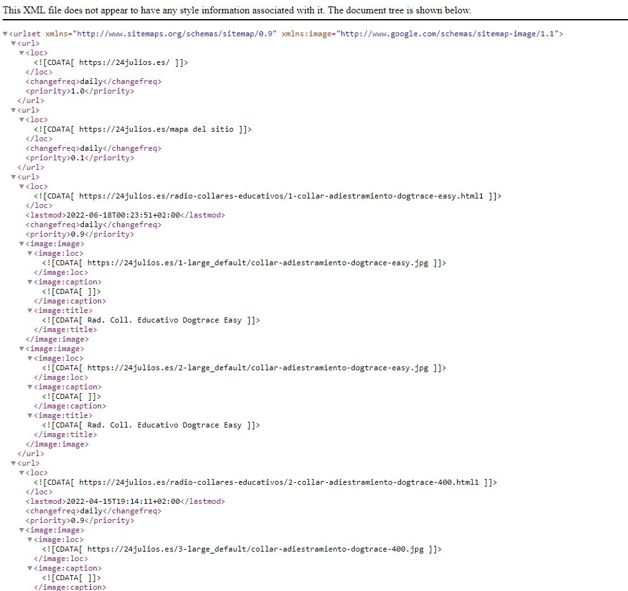Screen dimensions: 628x591
Task: Click priority 0.9 line below 2022-04-15 lastmod
Action: [79, 520]
